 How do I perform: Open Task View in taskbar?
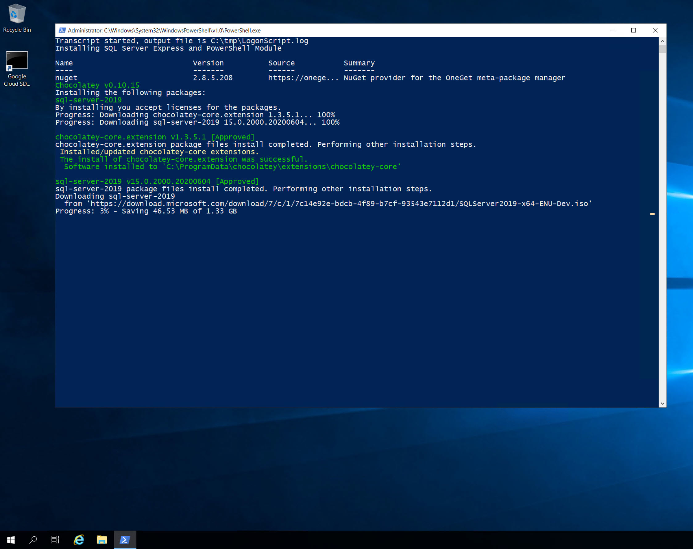pyautogui.click(x=55, y=540)
